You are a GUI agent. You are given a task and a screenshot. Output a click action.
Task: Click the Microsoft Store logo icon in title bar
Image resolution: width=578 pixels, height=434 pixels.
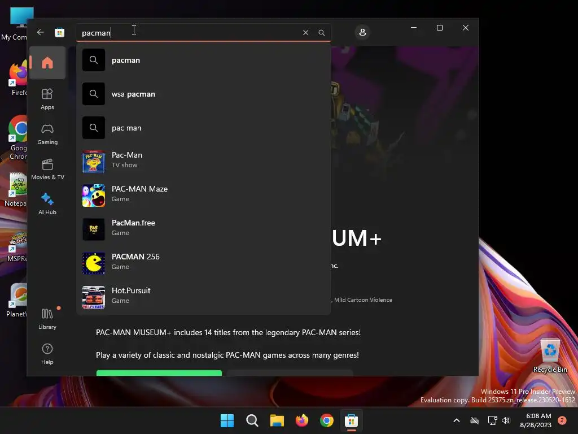[x=59, y=32]
